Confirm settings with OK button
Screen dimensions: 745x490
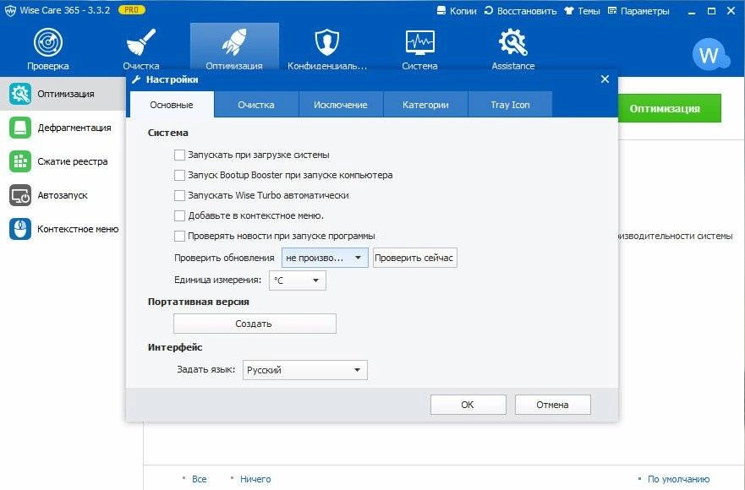(x=468, y=405)
